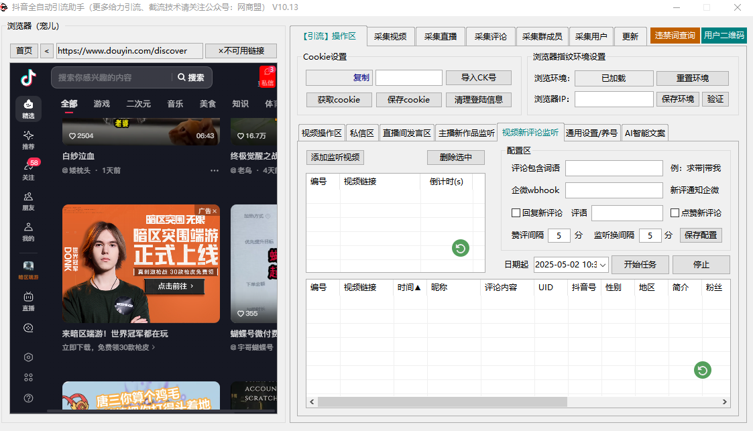
Task: Click the 首页 home button
Action: [x=24, y=51]
